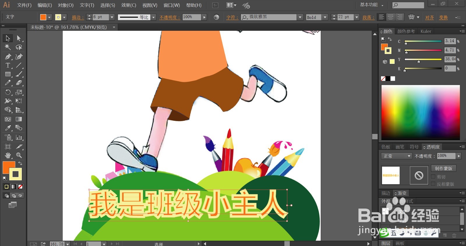Swap fill and stroke in toolbox
The width and height of the screenshot is (466, 246).
click(x=20, y=163)
